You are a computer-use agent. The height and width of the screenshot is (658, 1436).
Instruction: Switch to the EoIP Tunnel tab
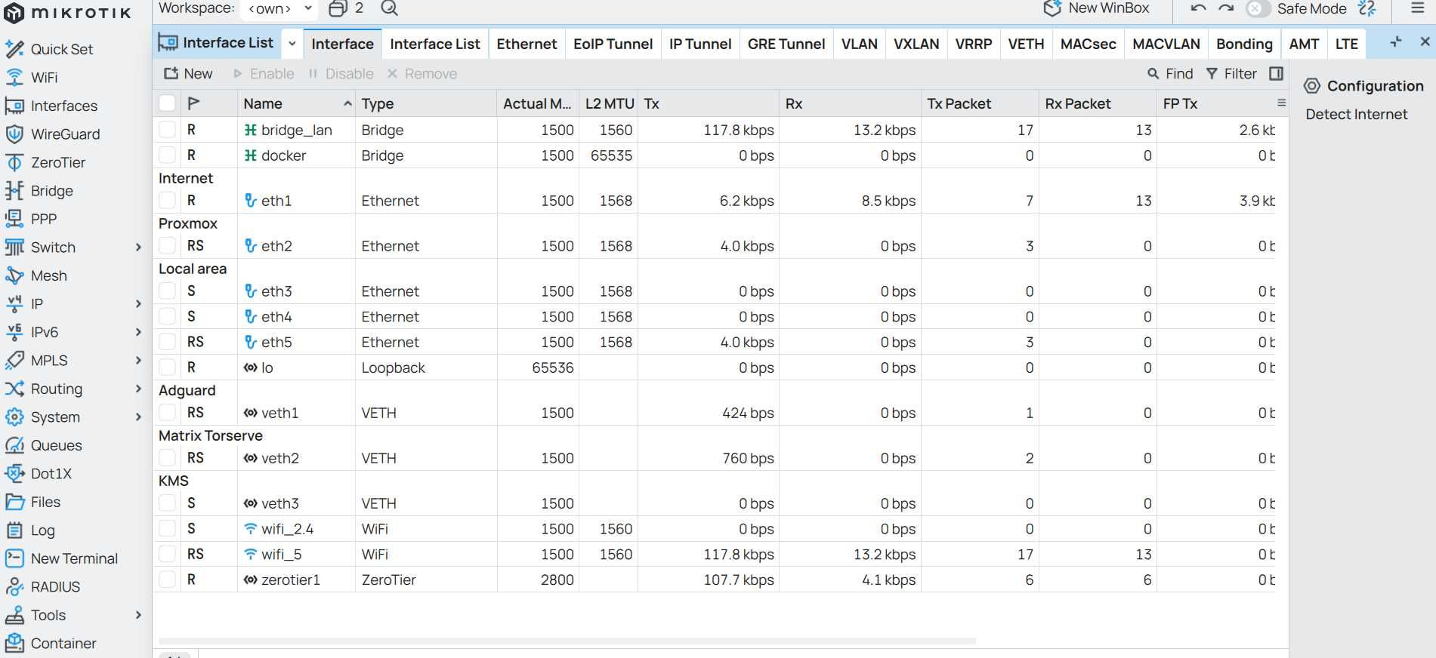coord(613,44)
